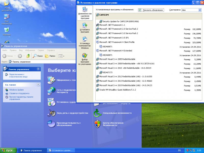This screenshot has width=204, height=153.
Task: Open 'Специальные возможности' category icon
Action: [98, 113]
